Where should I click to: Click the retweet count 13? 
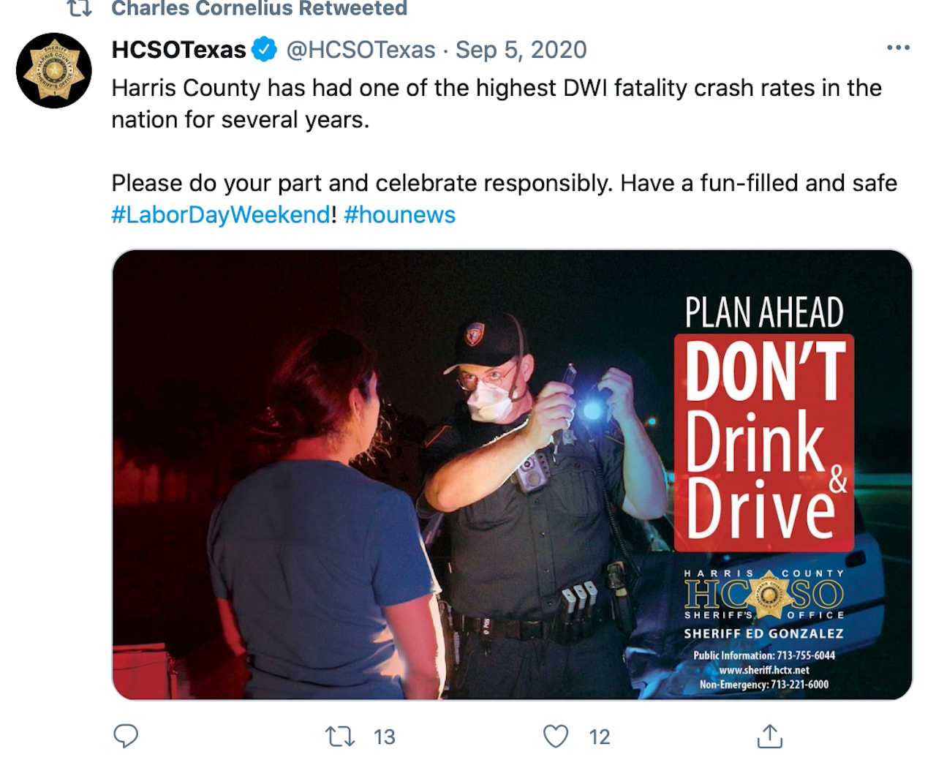pyautogui.click(x=385, y=737)
